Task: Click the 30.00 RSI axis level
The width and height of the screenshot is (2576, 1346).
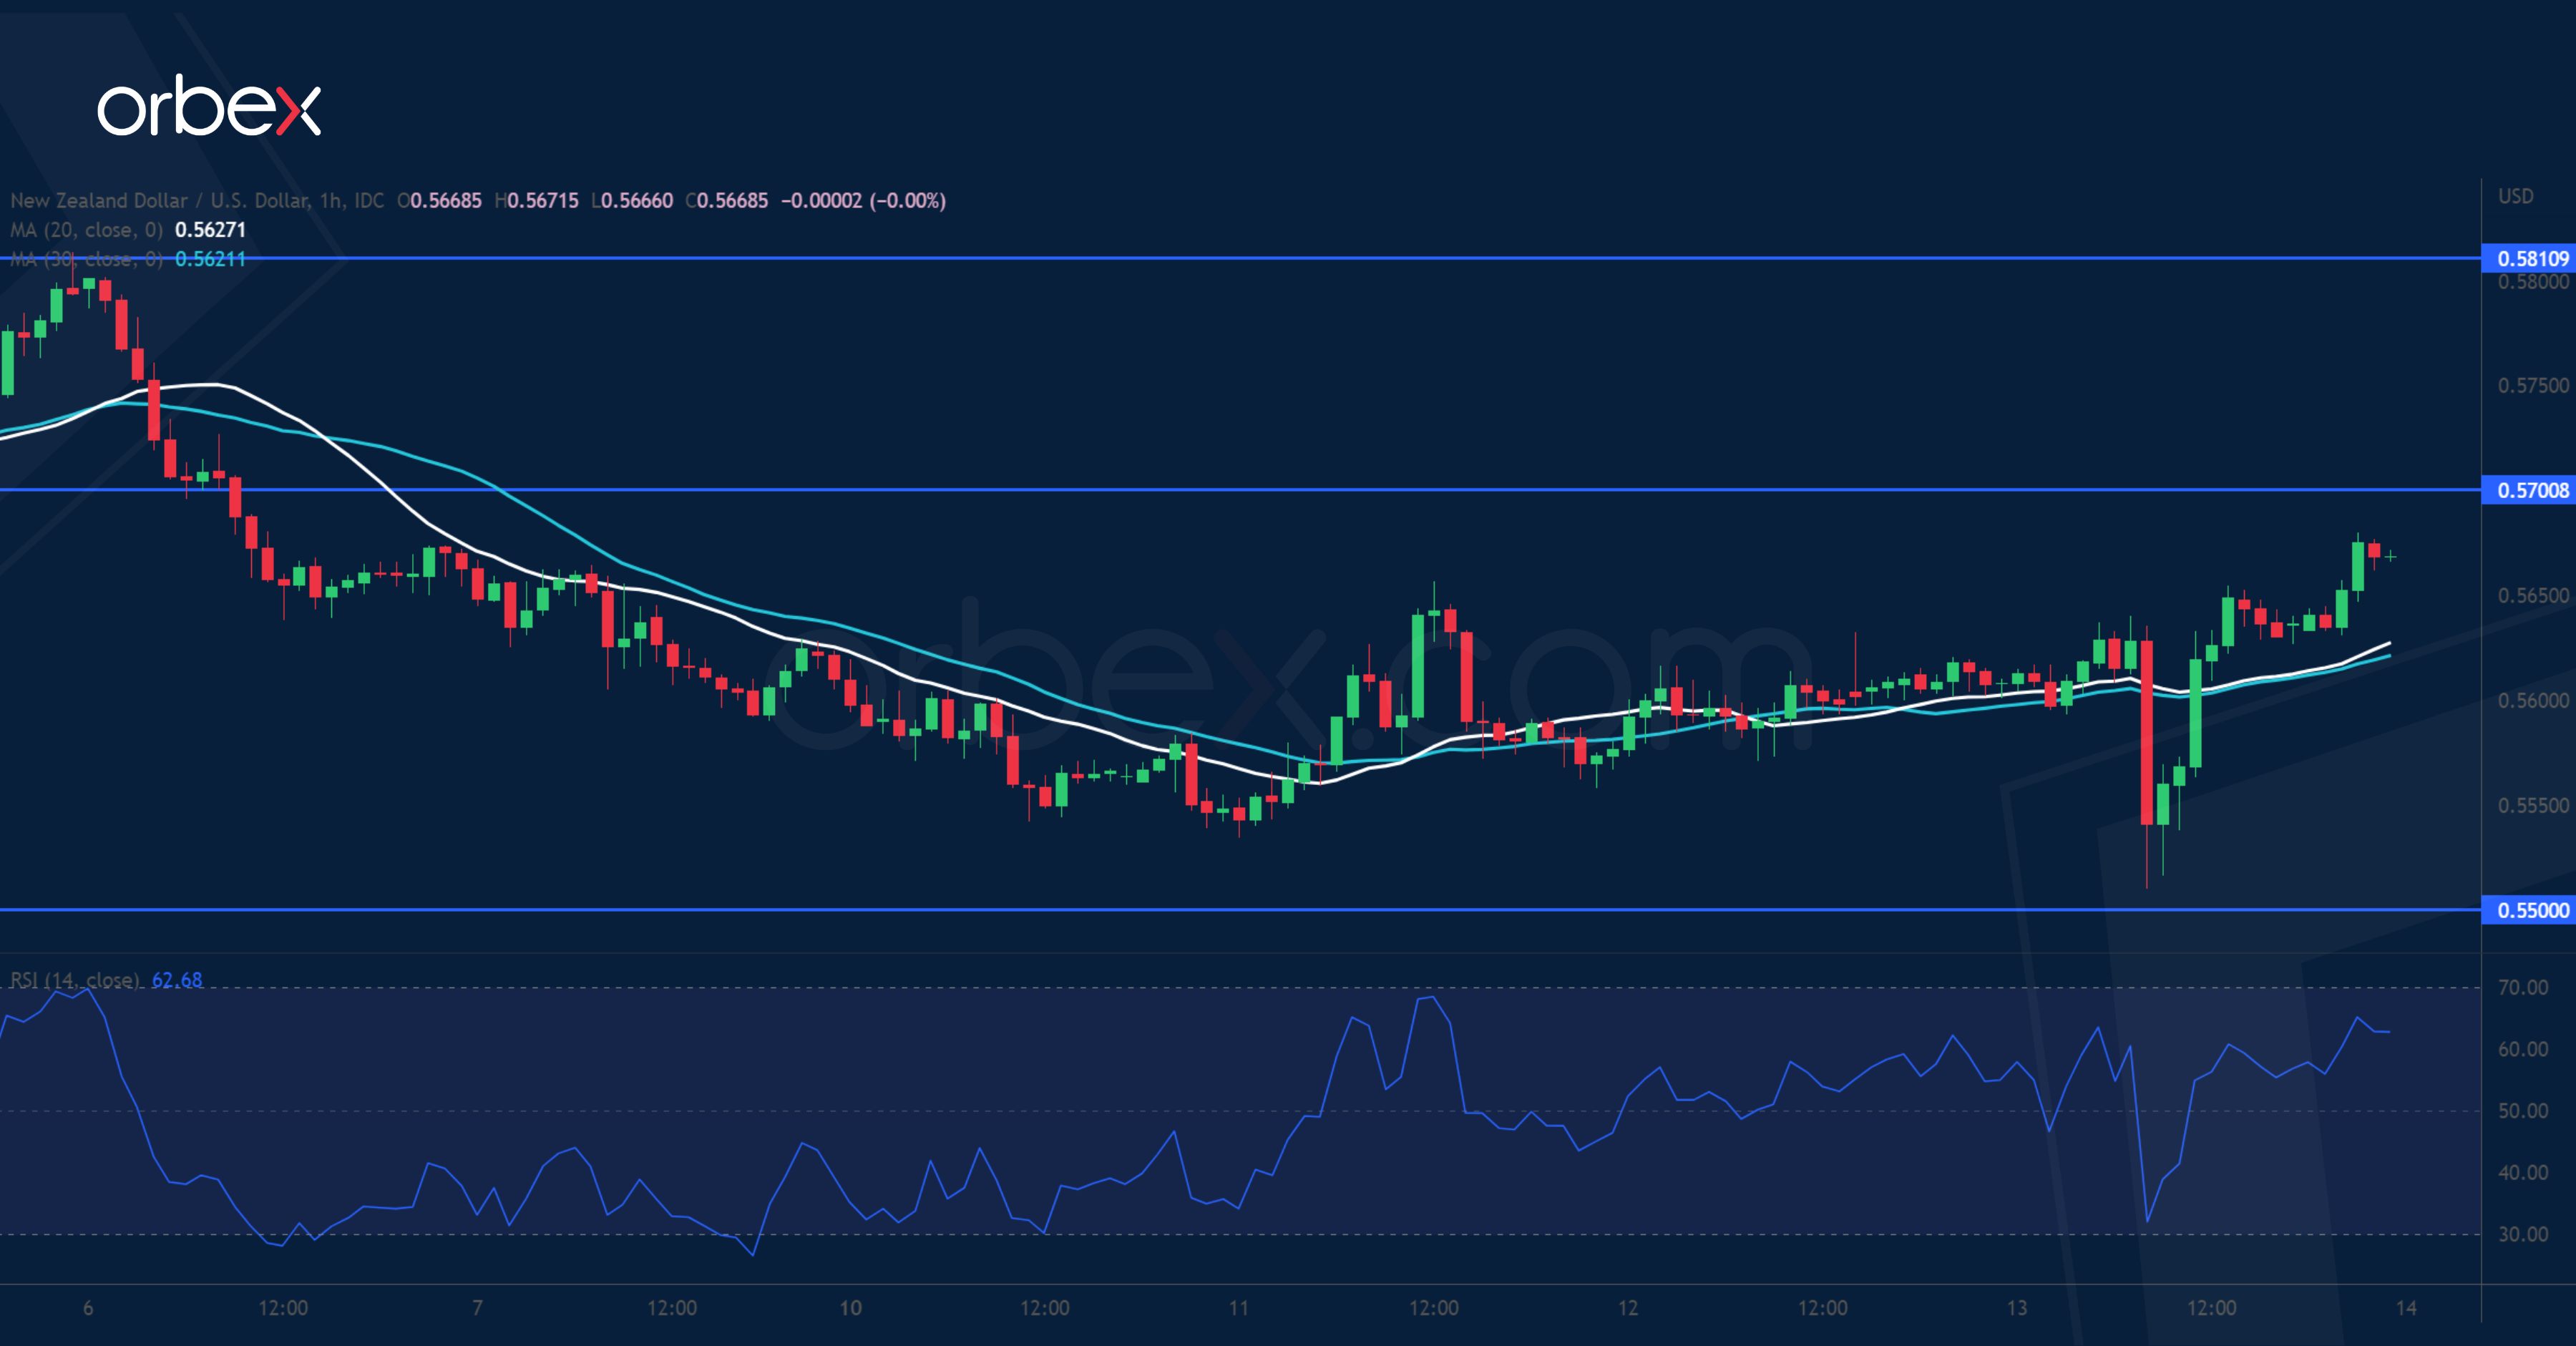Action: (x=2523, y=1234)
